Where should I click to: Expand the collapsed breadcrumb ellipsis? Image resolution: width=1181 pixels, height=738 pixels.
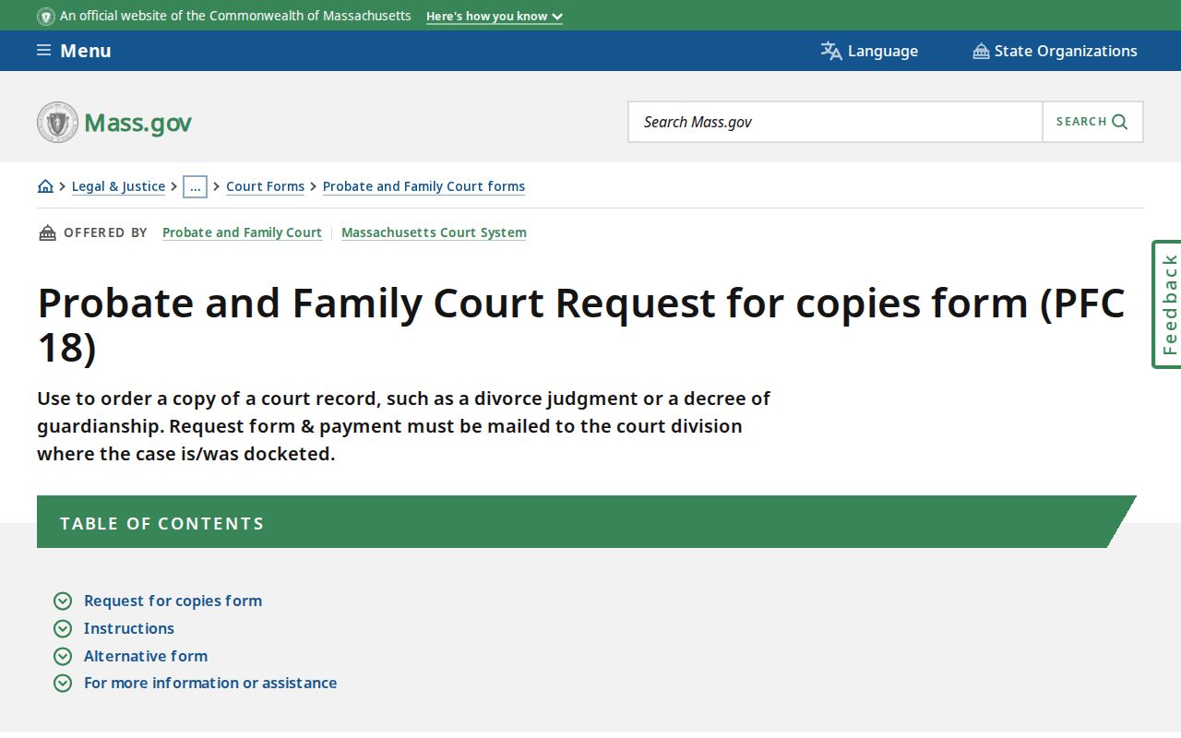pyautogui.click(x=195, y=186)
